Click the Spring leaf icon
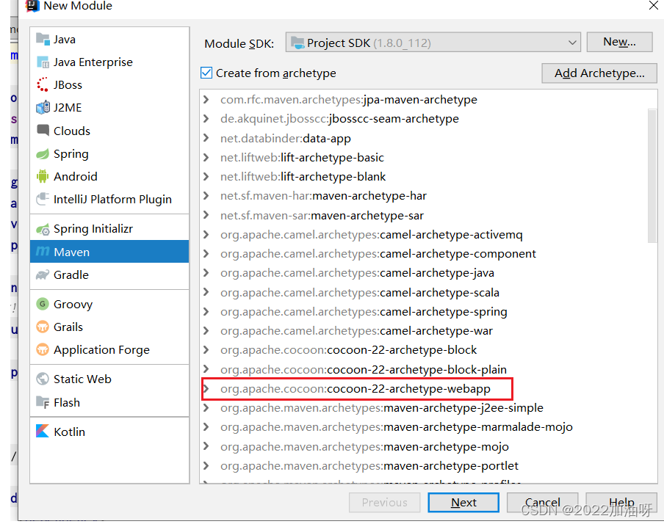 tap(43, 153)
